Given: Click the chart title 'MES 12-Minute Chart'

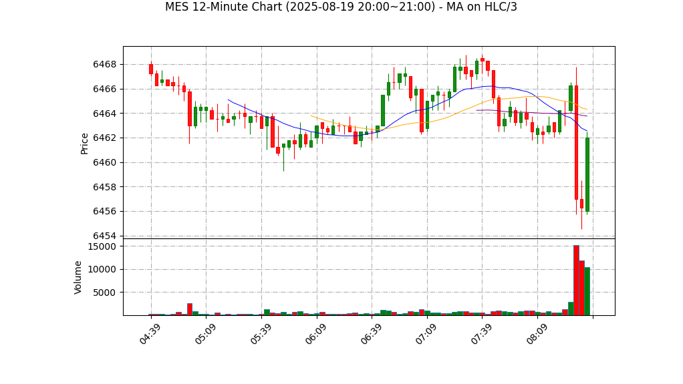Looking at the screenshot, I should coord(341,7).
